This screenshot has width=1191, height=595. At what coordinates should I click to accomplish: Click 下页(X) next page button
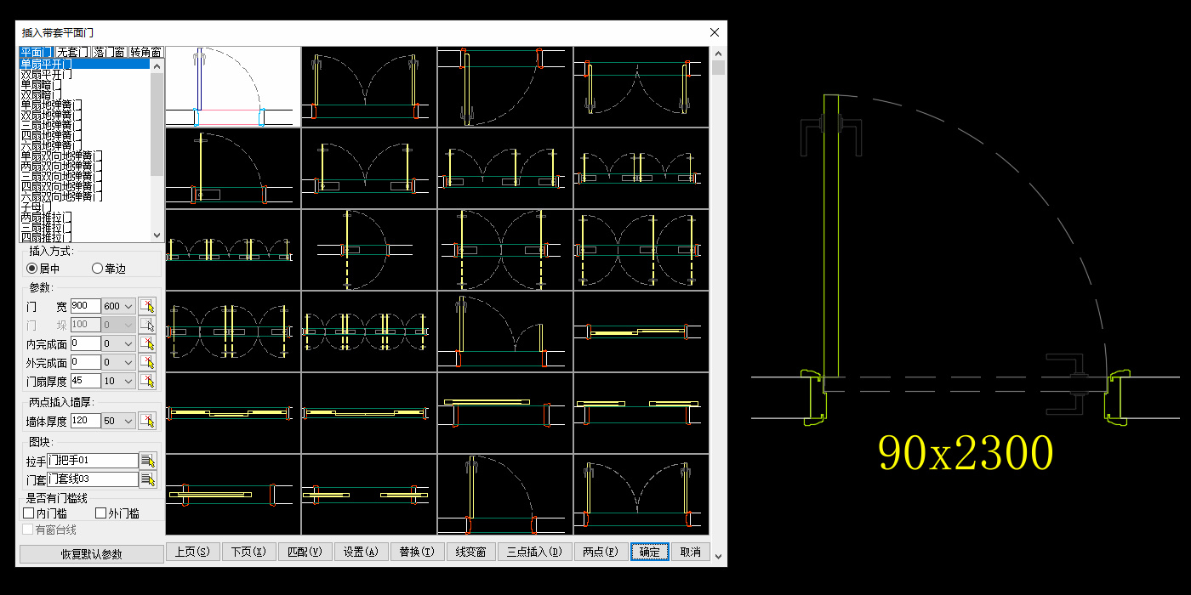[248, 552]
